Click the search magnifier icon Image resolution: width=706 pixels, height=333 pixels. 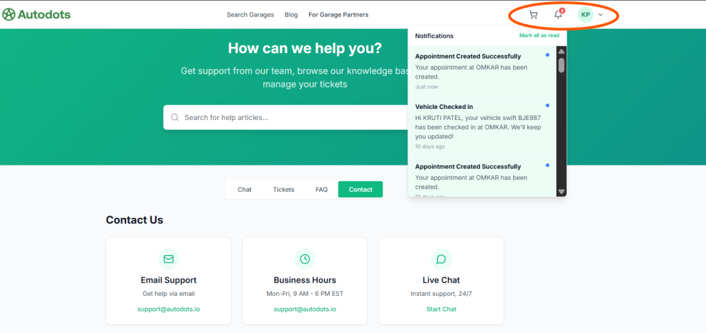point(175,117)
